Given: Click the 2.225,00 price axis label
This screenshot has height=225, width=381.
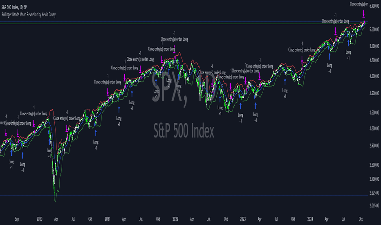Looking at the screenshot, I should pyautogui.click(x=374, y=193).
